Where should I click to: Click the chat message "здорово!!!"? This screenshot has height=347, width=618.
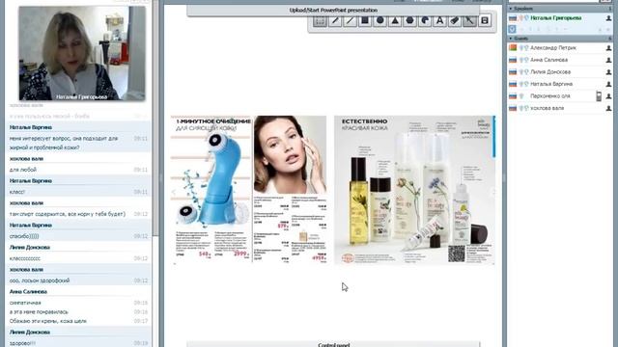[x=22, y=343]
